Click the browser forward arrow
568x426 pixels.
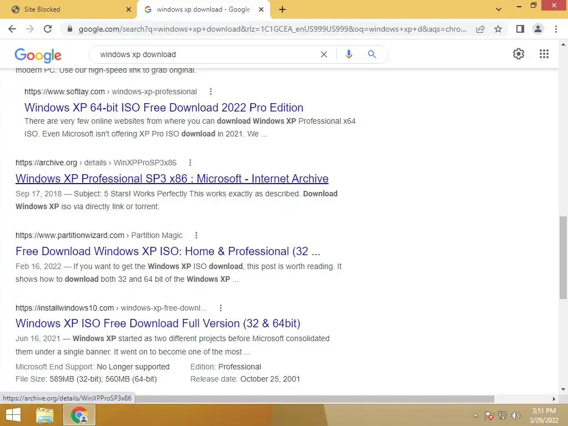30,29
